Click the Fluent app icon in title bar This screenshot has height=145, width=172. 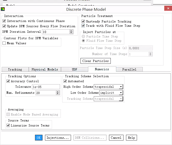3,9
